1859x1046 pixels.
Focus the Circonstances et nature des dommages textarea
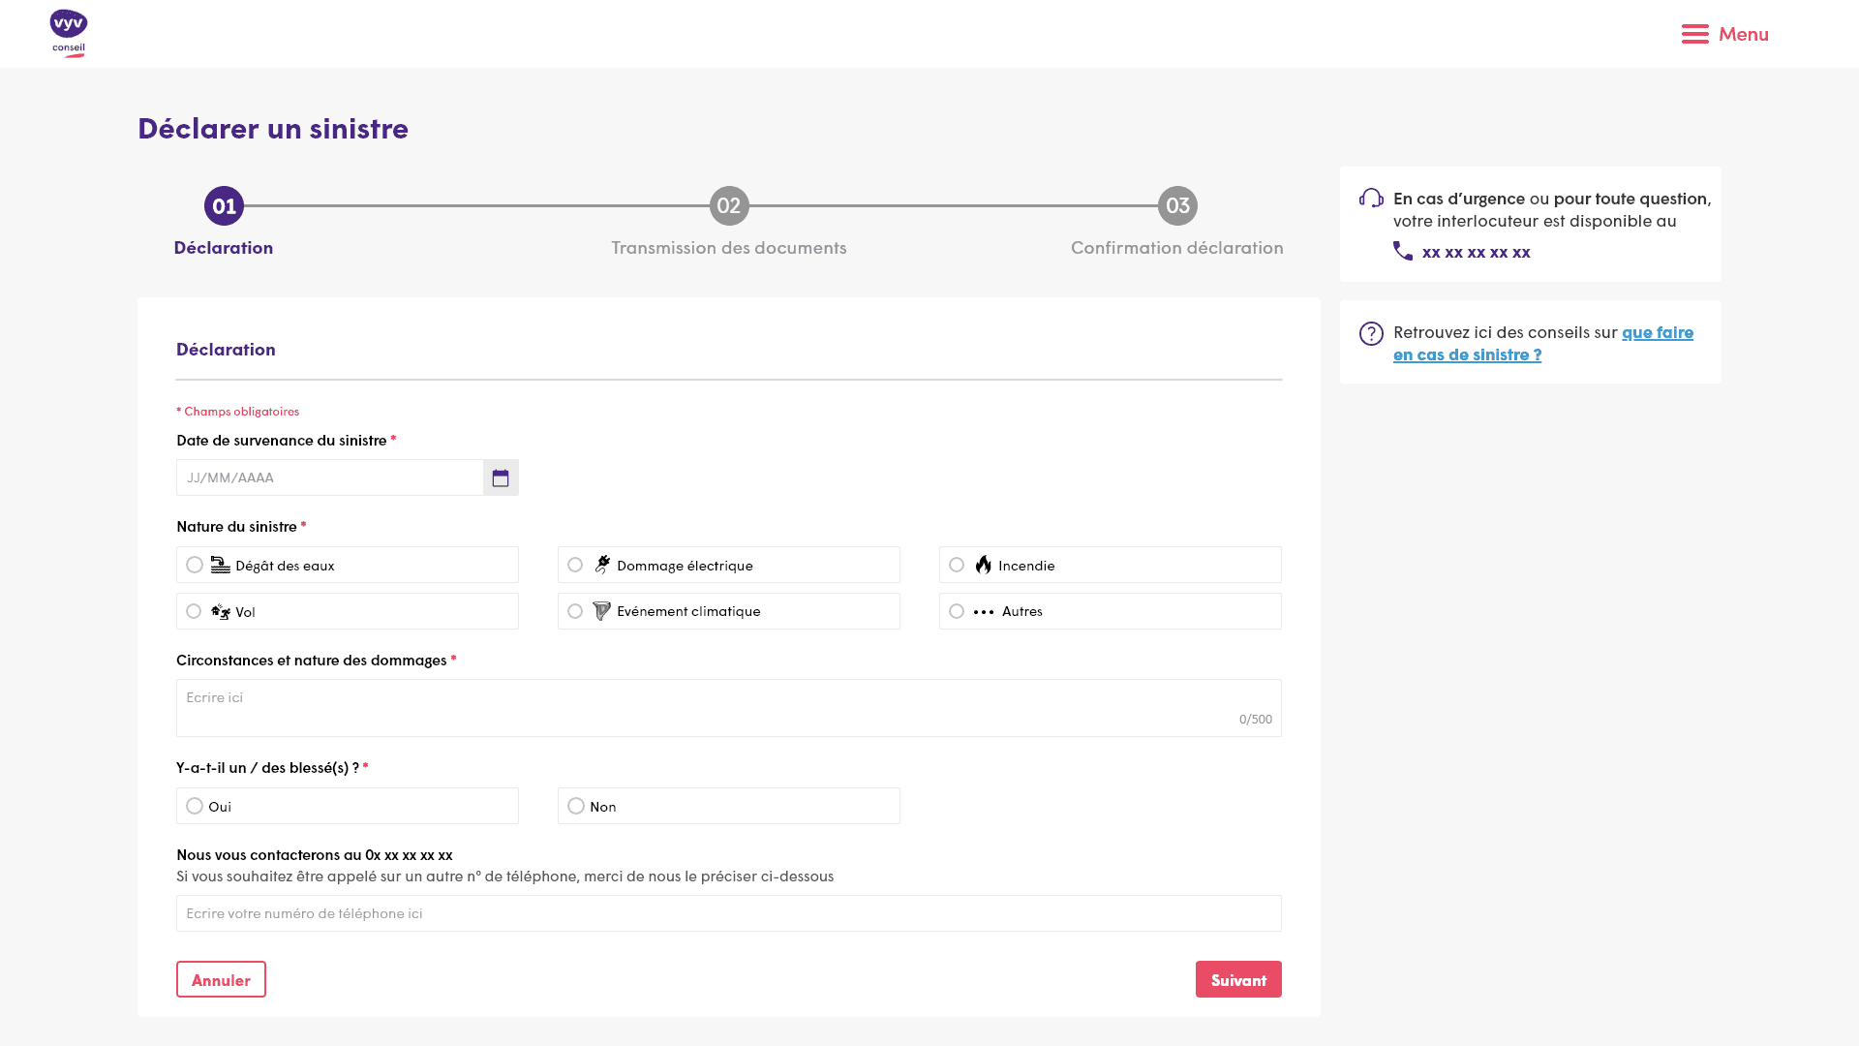pyautogui.click(x=728, y=707)
